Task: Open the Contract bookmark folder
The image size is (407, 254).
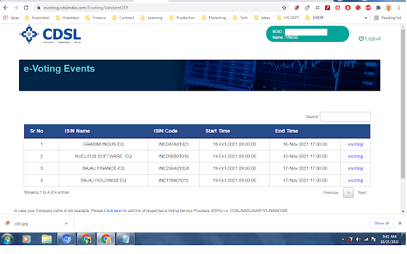Action: [123, 18]
